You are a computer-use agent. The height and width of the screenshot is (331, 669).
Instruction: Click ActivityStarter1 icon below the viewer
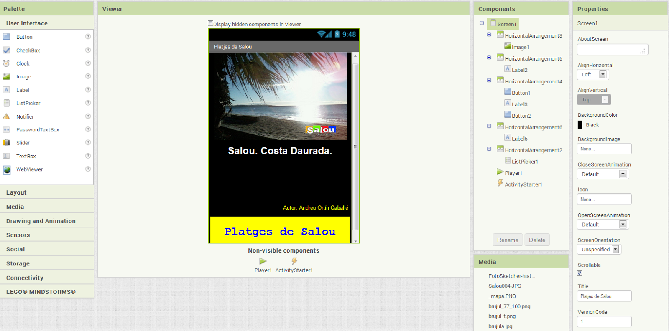(294, 261)
